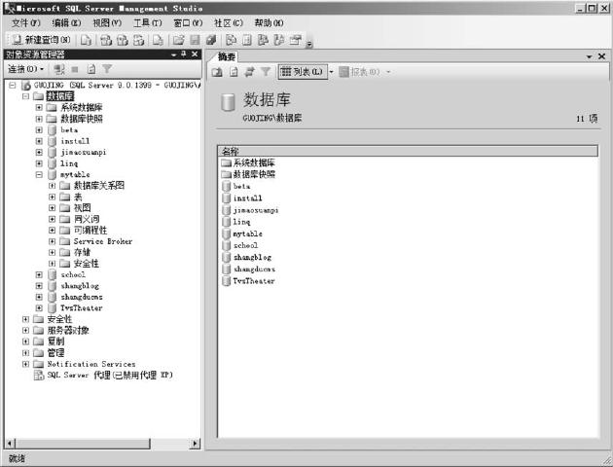
Task: Click the Open File toolbar icon
Action: click(x=178, y=40)
